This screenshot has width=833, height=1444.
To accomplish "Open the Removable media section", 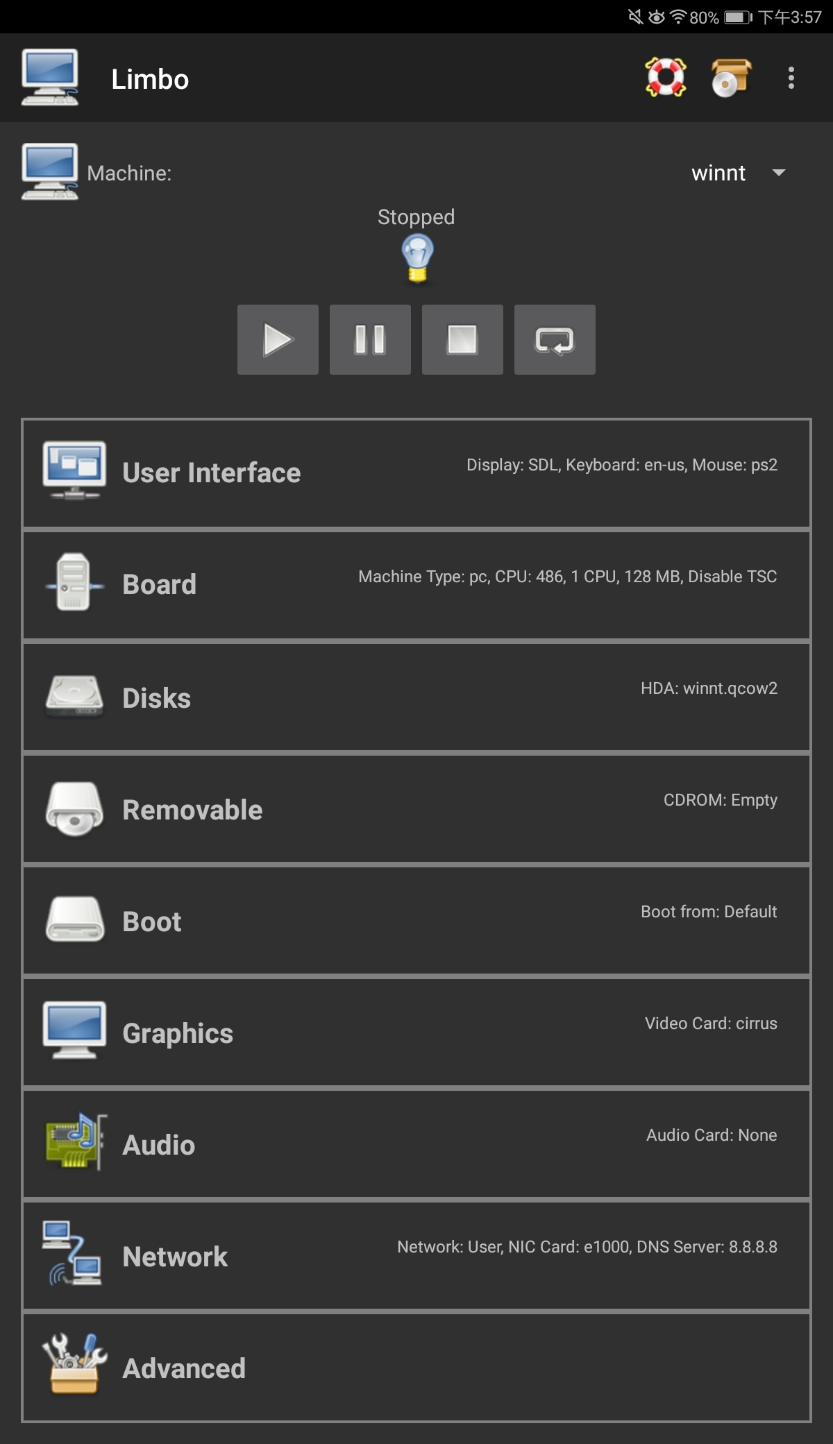I will (x=416, y=808).
